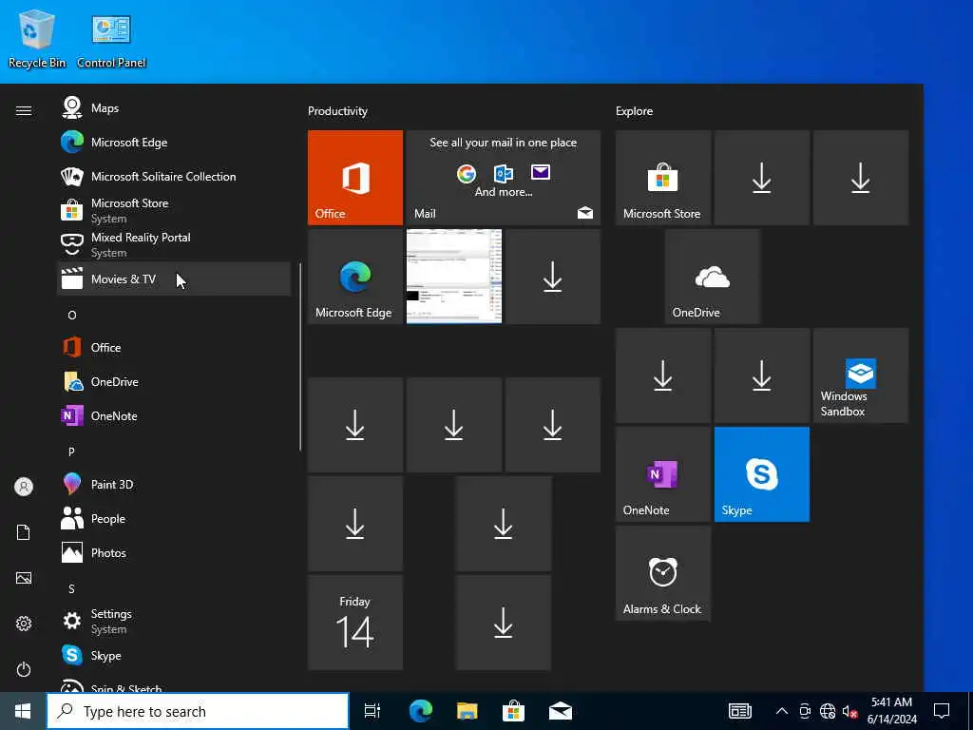Launch the Windows Sandbox tile
Screen dimensions: 973x730
(861, 375)
